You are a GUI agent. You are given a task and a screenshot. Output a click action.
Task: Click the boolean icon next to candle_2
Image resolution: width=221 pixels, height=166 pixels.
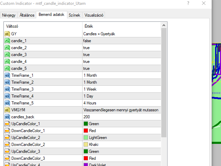coord(7,48)
